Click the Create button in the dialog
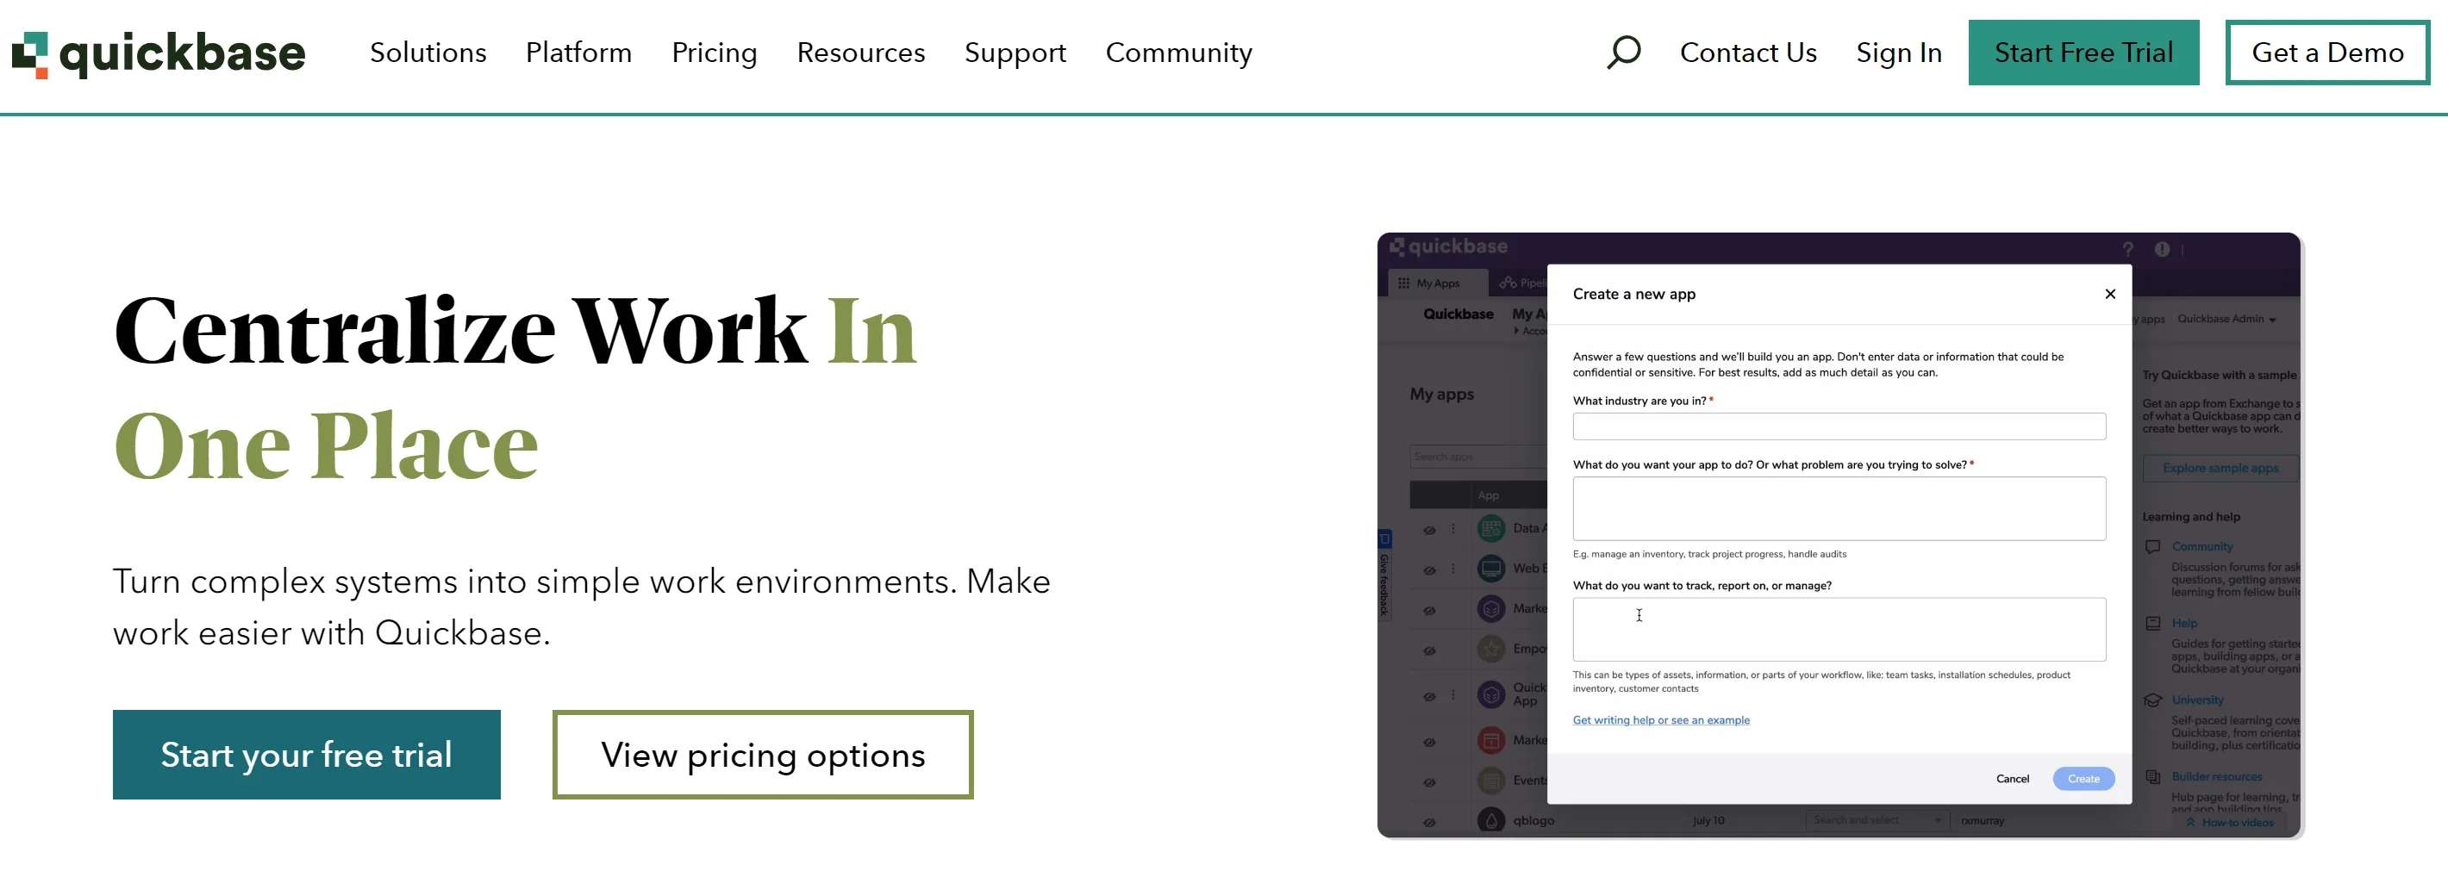 point(2083,778)
